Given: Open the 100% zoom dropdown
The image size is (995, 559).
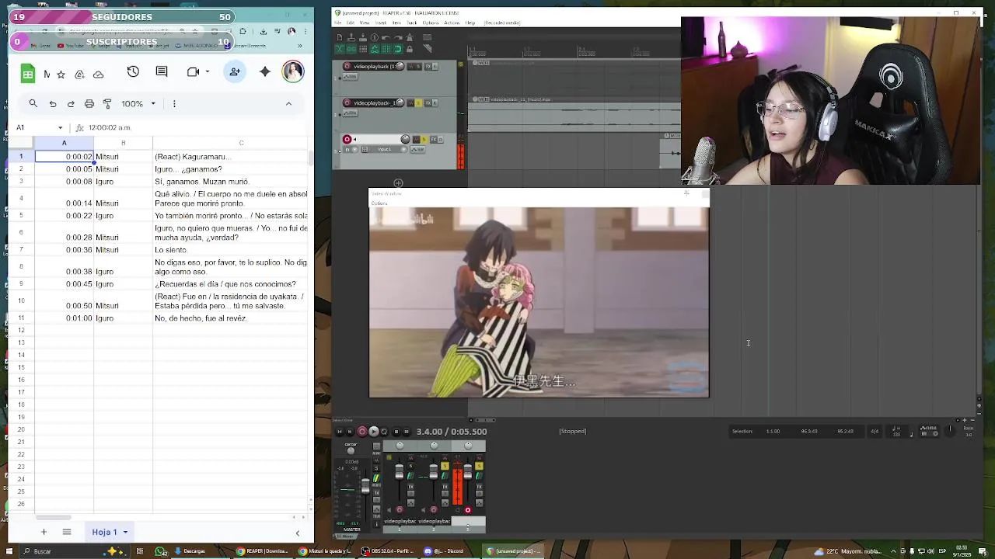Looking at the screenshot, I should point(138,103).
